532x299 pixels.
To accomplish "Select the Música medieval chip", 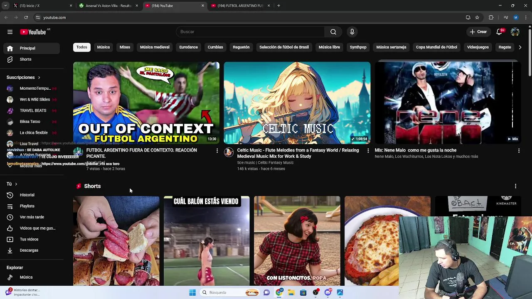I will coord(155,47).
